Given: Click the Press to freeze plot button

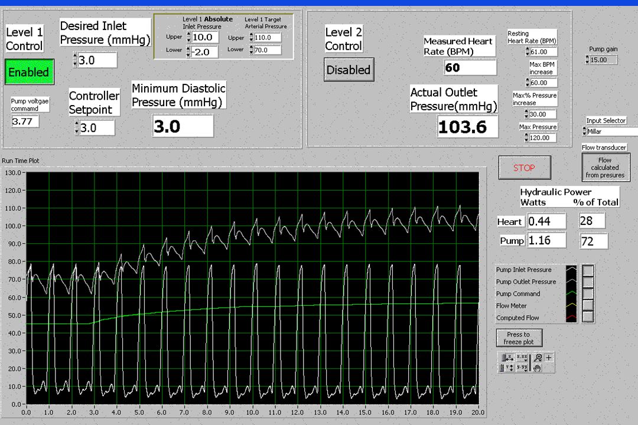Looking at the screenshot, I should [519, 338].
